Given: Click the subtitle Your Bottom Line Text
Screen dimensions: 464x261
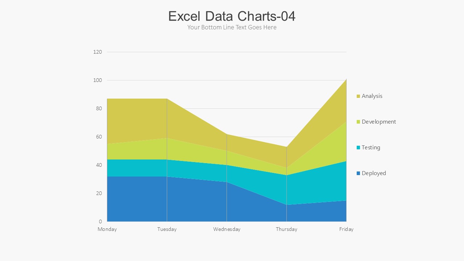Looking at the screenshot, I should click(x=232, y=28).
